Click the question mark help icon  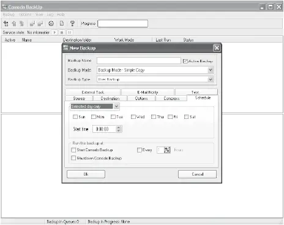pyautogui.click(x=72, y=24)
